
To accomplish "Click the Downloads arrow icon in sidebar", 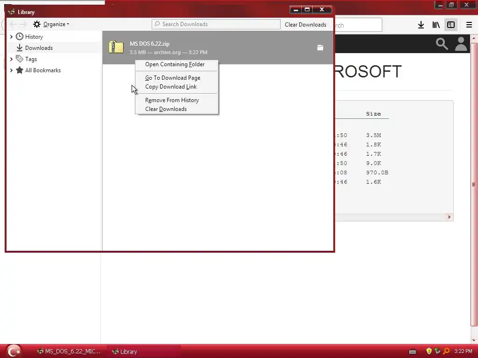I will [20, 48].
